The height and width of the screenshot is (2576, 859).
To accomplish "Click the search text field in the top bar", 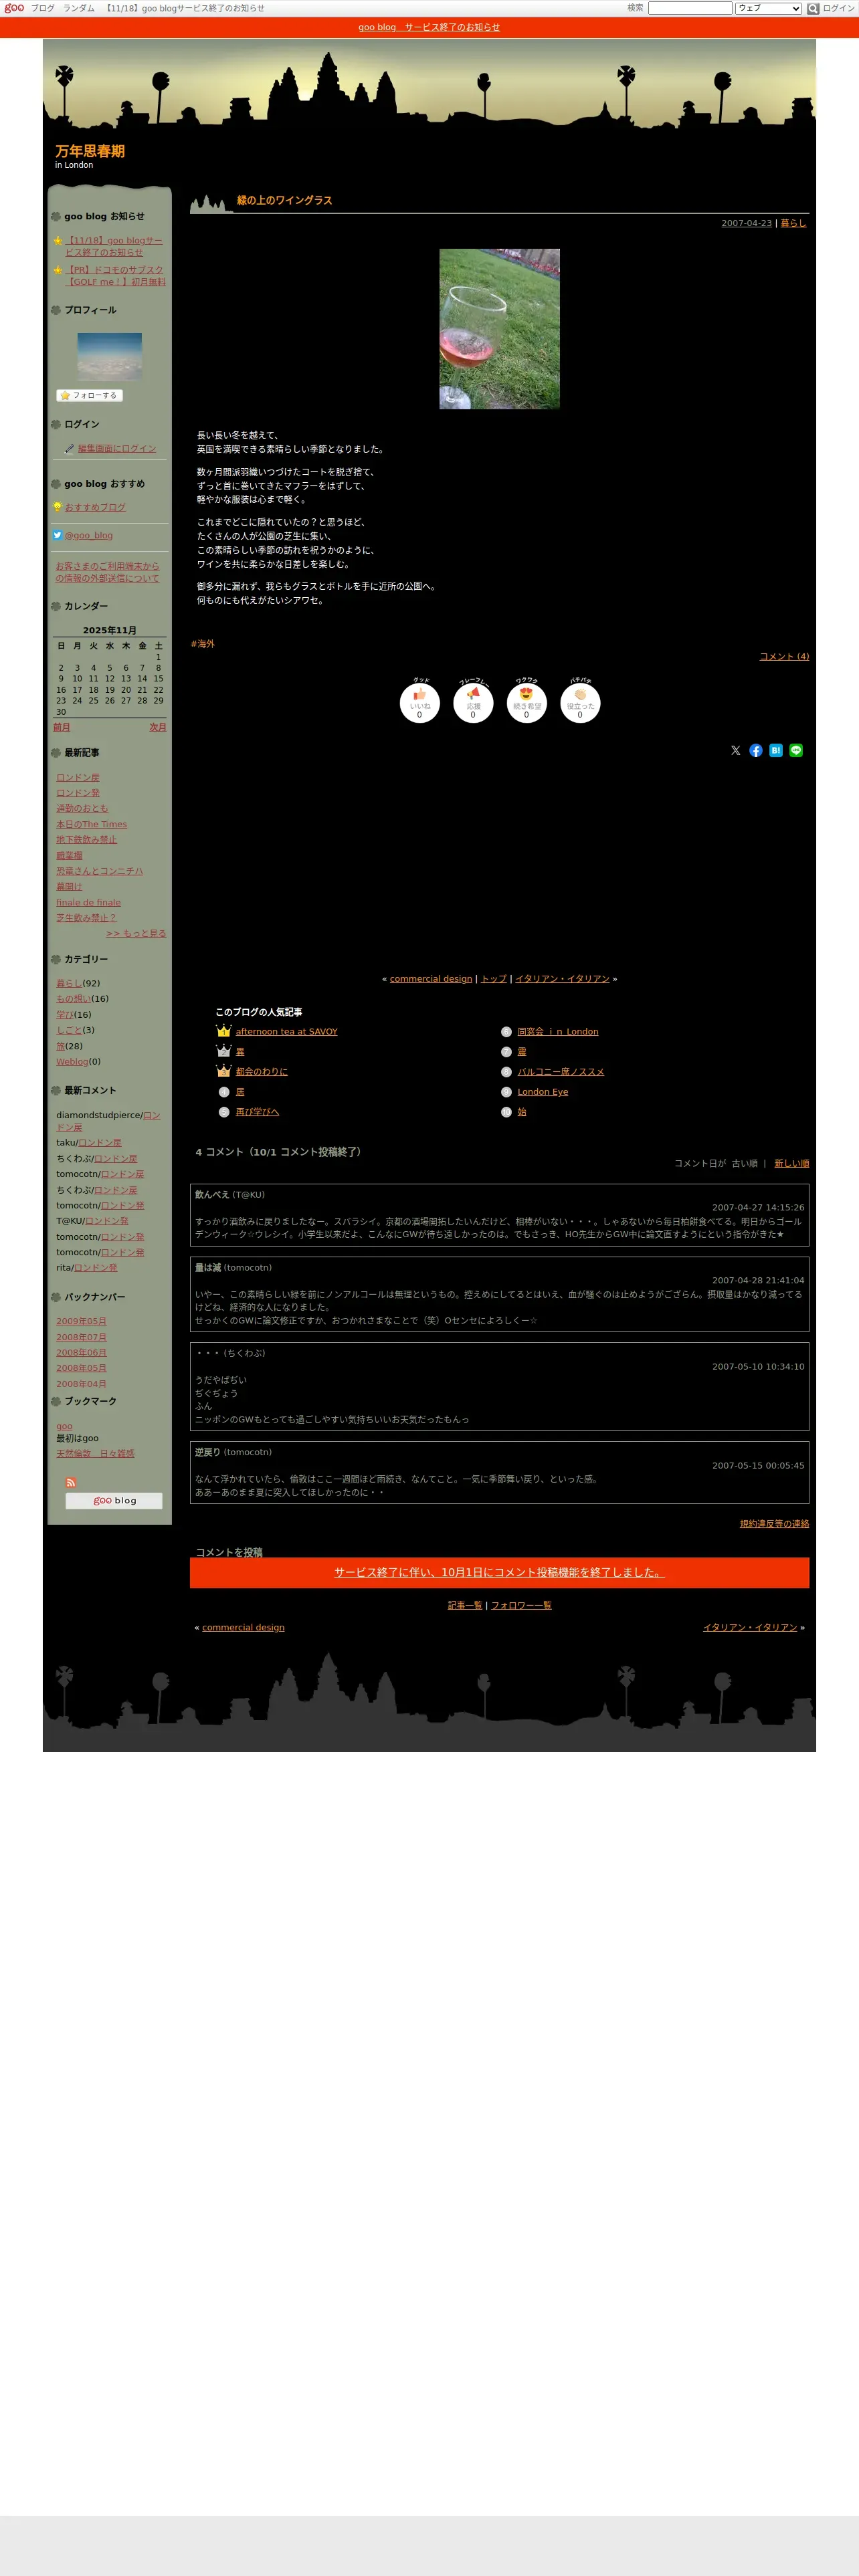I will point(690,8).
